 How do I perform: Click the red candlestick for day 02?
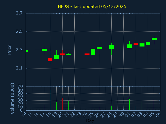(x=136, y=44)
